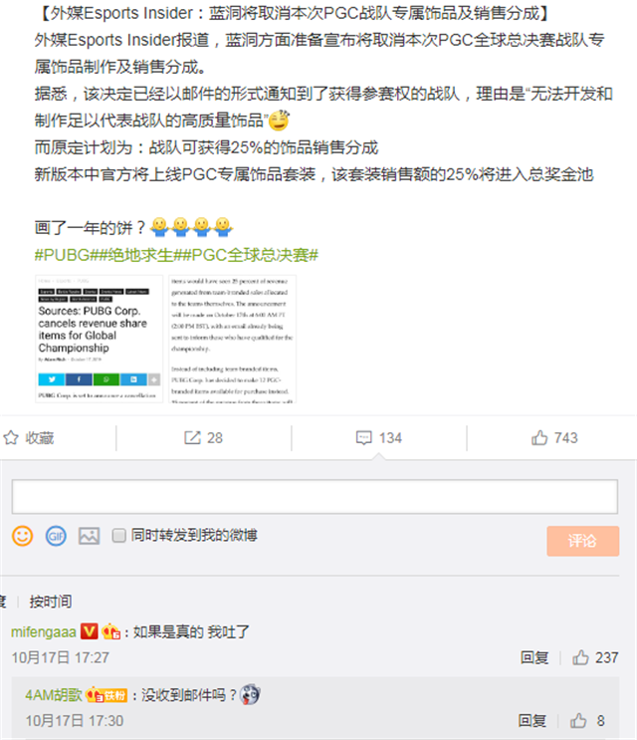The width and height of the screenshot is (637, 740).
Task: Reply to 4AM胡歌's comment (回复)
Action: (x=532, y=721)
